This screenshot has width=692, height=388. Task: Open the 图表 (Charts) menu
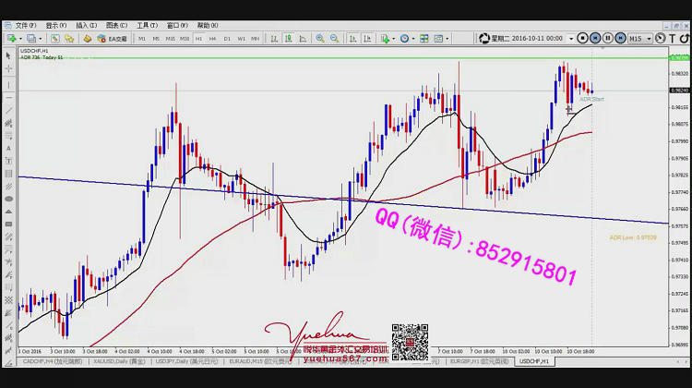click(x=116, y=26)
